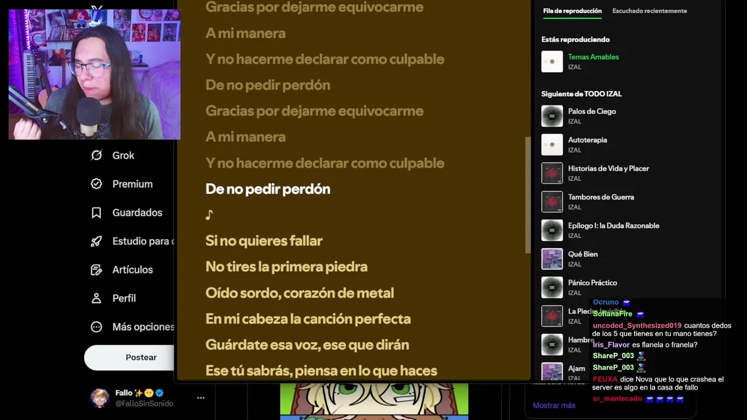
Task: Switch to the Fila de reproducción tab
Action: click(572, 10)
